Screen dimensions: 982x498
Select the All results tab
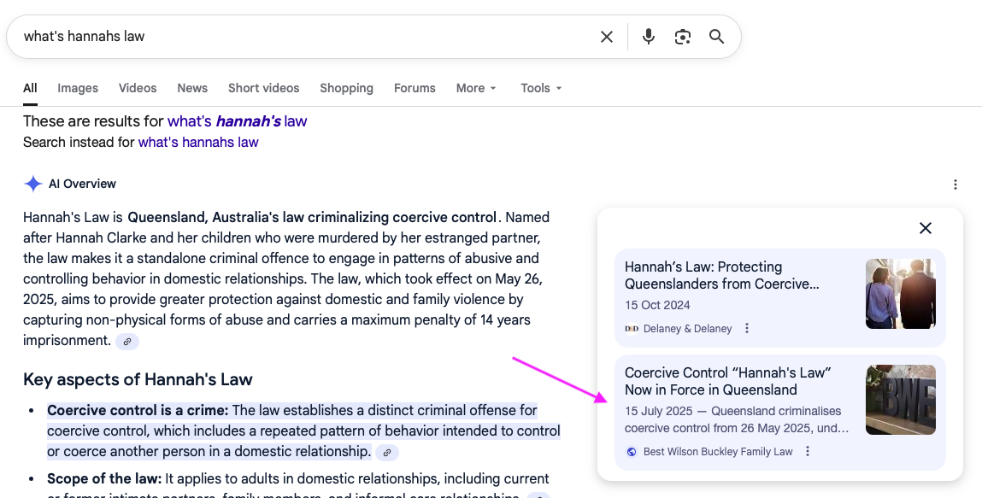point(30,88)
